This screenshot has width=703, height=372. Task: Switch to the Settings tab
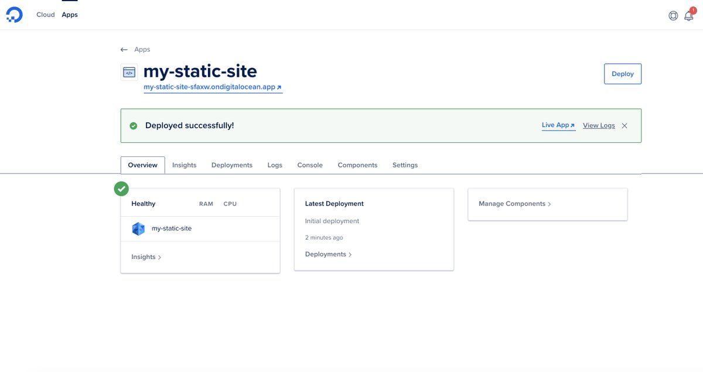pyautogui.click(x=405, y=165)
